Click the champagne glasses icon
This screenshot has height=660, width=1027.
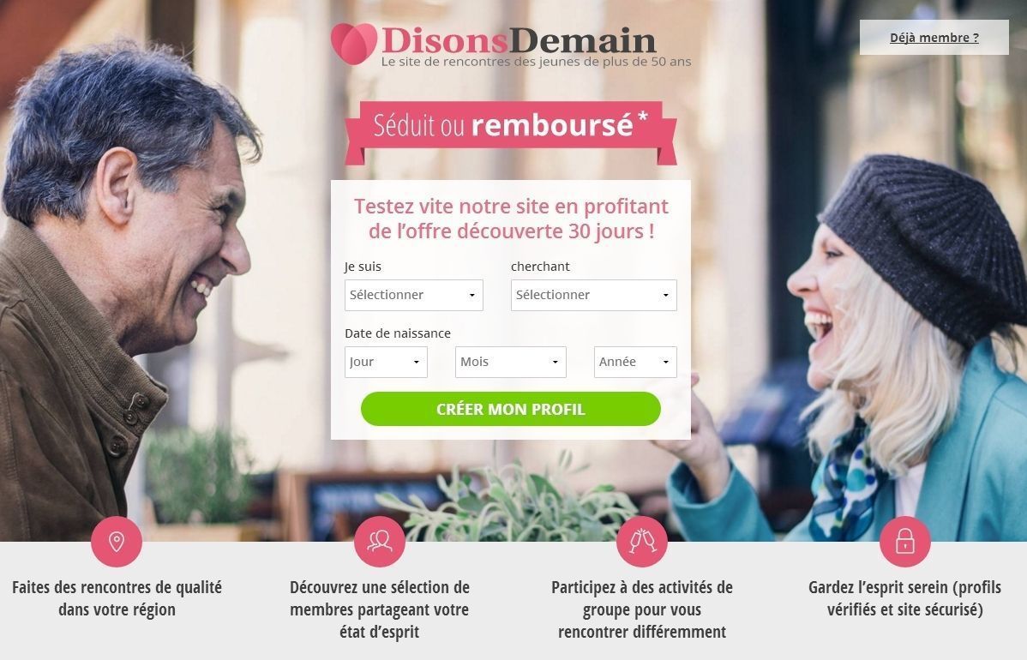(642, 542)
